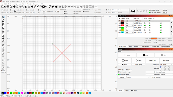Viewport: 173px width, 97px height.
Task: Switch to the Camera Control tab
Action: tap(145, 46)
